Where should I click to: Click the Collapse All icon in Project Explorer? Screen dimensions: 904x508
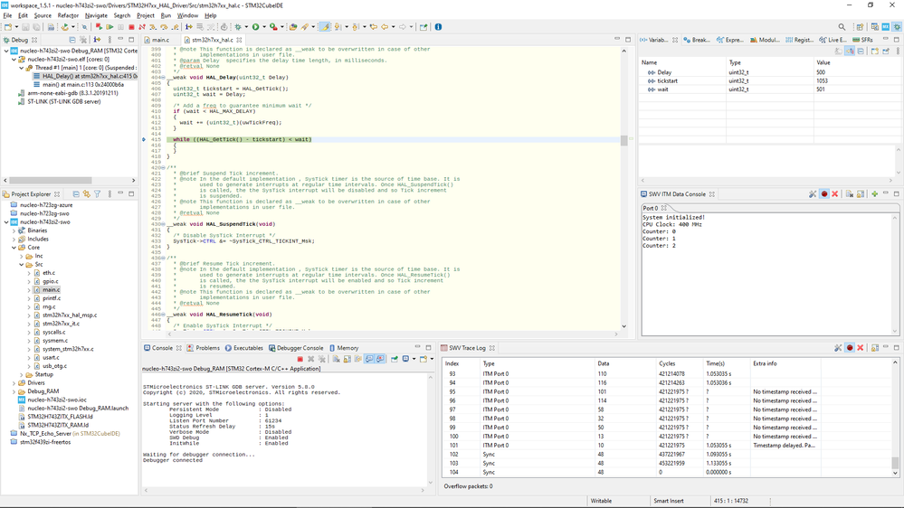click(x=76, y=194)
